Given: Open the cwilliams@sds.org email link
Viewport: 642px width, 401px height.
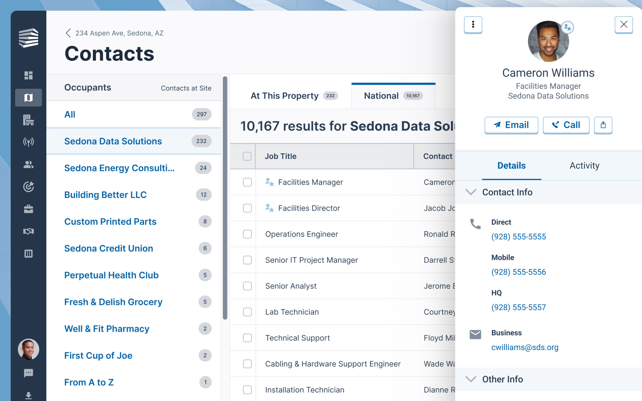Looking at the screenshot, I should (x=524, y=347).
